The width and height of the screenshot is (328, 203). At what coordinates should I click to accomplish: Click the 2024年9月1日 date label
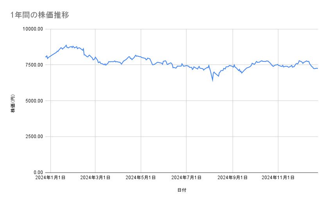click(233, 178)
